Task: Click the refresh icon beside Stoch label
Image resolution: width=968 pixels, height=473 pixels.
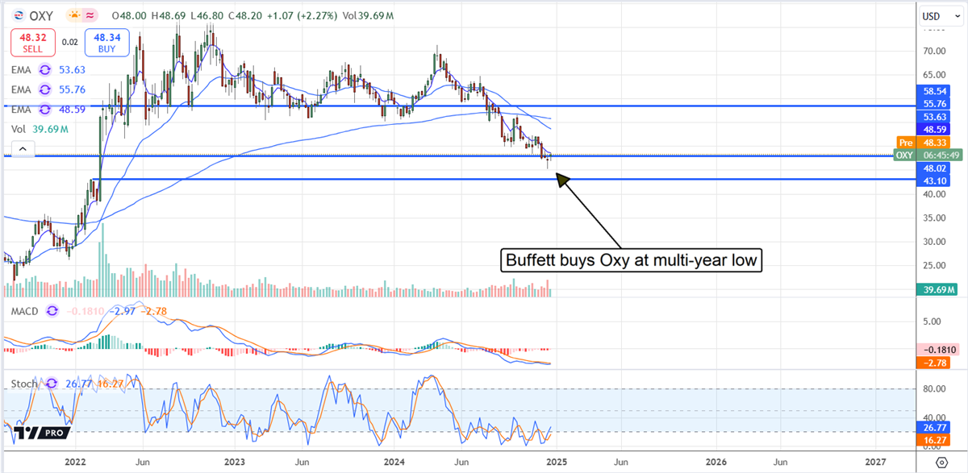Action: (x=53, y=384)
